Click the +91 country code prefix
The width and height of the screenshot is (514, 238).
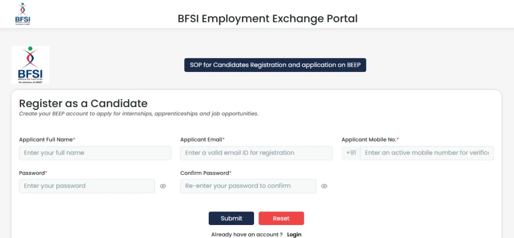pos(351,153)
